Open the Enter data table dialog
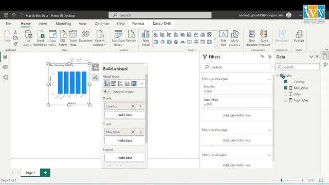 (73, 38)
